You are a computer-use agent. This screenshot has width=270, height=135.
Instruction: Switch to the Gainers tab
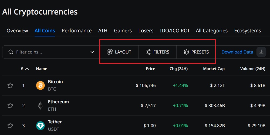123,31
